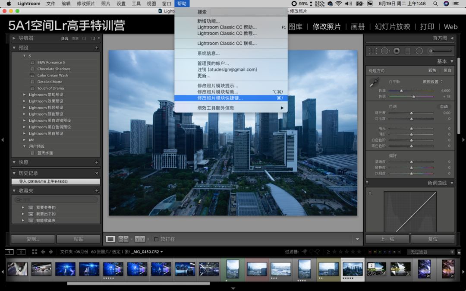
Task: Collapse the 用户预设 folder
Action: point(24,146)
